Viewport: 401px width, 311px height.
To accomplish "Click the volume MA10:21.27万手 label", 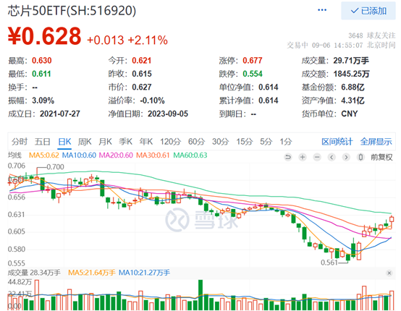I will 144,273.
